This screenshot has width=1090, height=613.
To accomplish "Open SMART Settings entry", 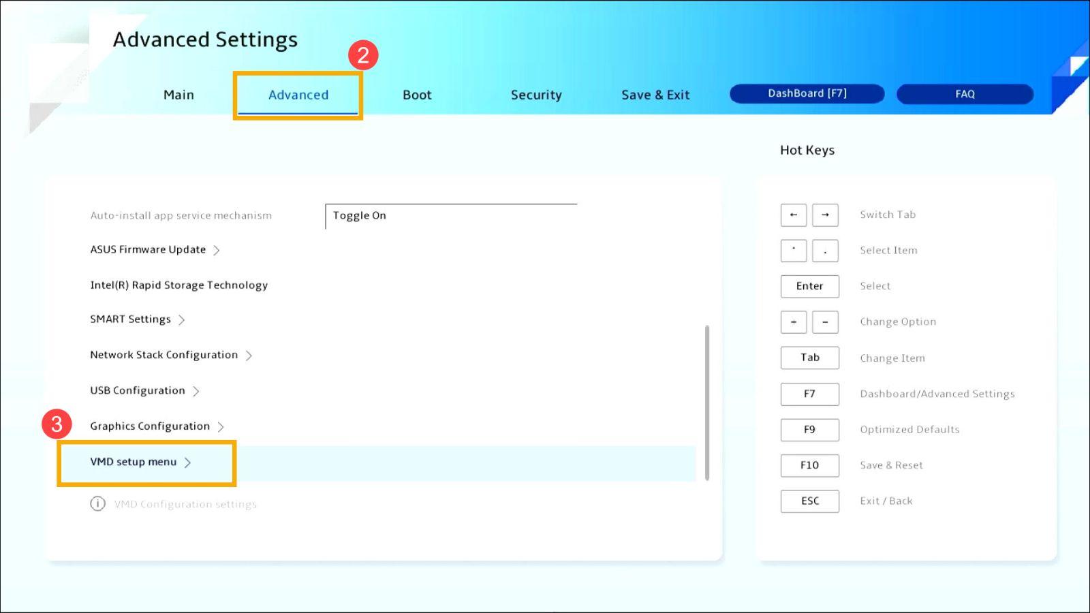I will pos(130,319).
